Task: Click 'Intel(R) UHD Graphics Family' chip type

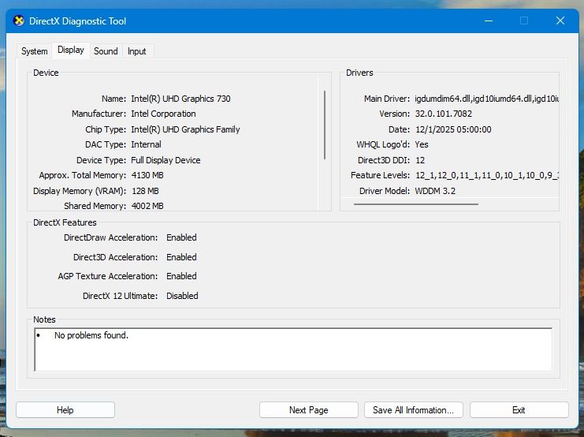Action: point(185,129)
